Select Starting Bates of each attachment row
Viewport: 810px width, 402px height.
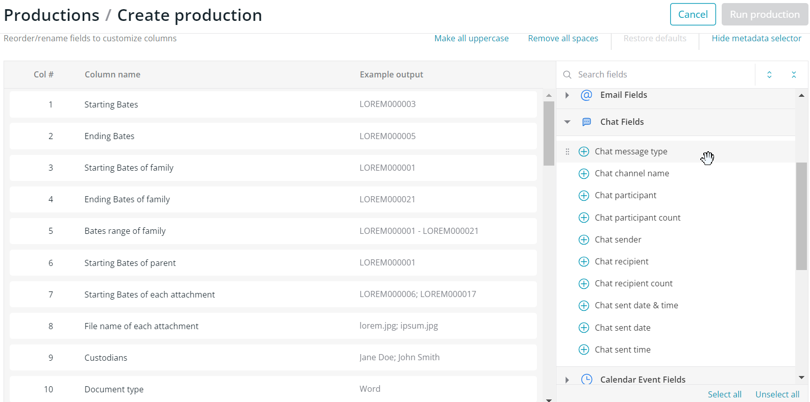273,294
